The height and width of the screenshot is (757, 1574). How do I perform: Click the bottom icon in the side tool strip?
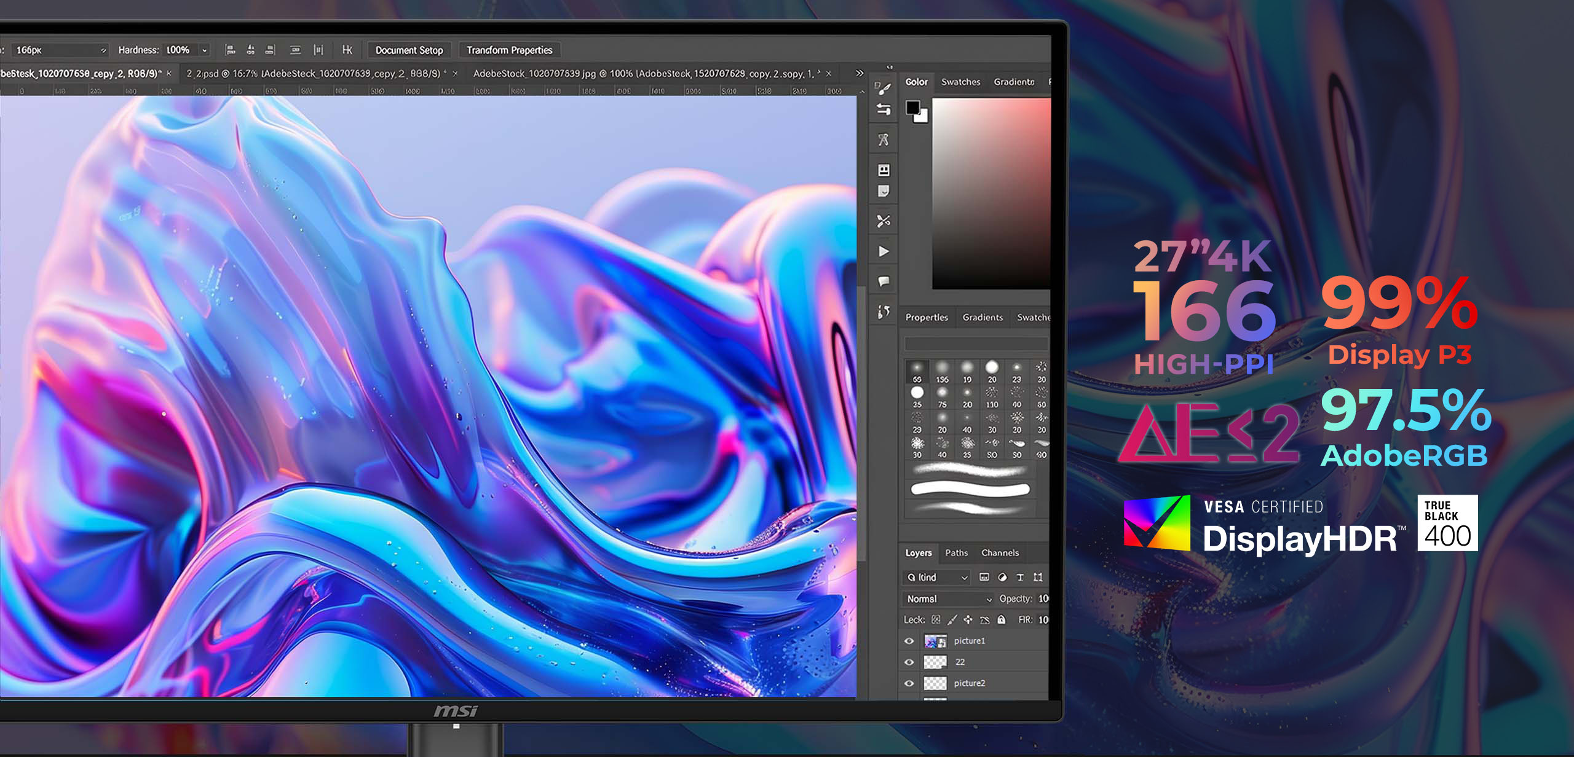[884, 312]
